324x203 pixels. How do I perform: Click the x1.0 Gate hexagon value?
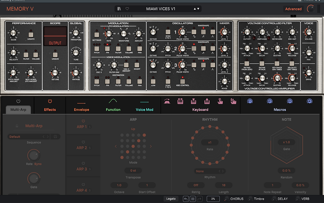pos(286,142)
